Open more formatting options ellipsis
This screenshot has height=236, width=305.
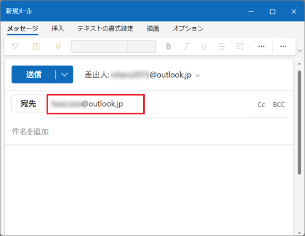click(261, 46)
